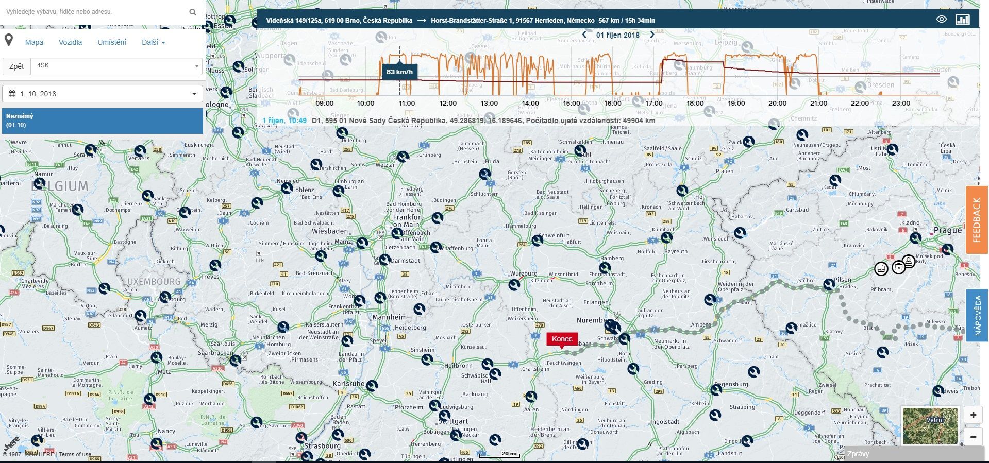This screenshot has height=463, width=989.
Task: Click the service wrench icon near Pilsen
Action: (x=829, y=284)
